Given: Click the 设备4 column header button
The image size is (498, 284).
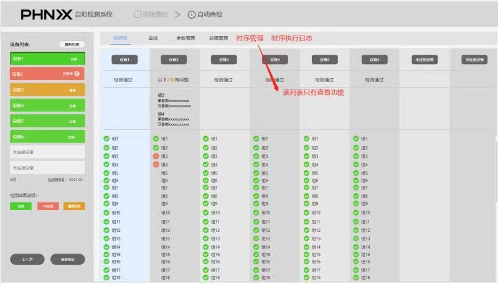Looking at the screenshot, I should click(274, 60).
